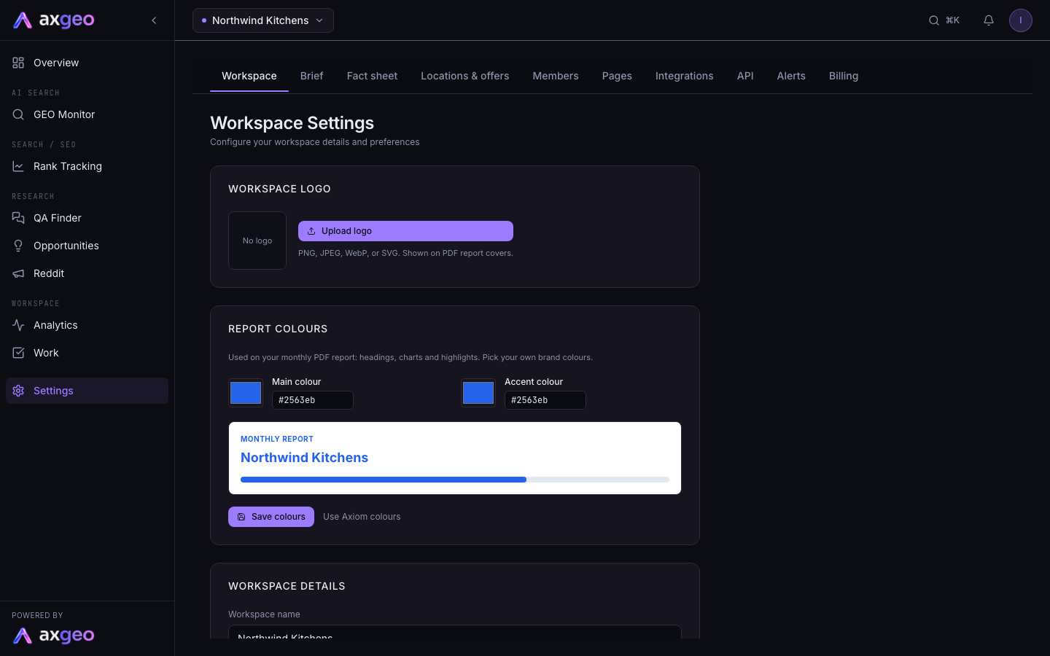Screen dimensions: 1050x656
Task: Click the MONTHLY REPORT preview label
Action: [277, 439]
